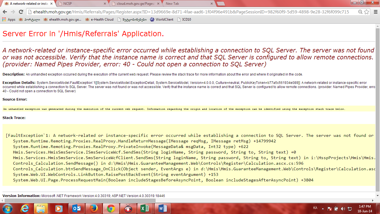Click the zoom magnifier icon in address bar
Screen dimensions: 380x214
point(360,12)
